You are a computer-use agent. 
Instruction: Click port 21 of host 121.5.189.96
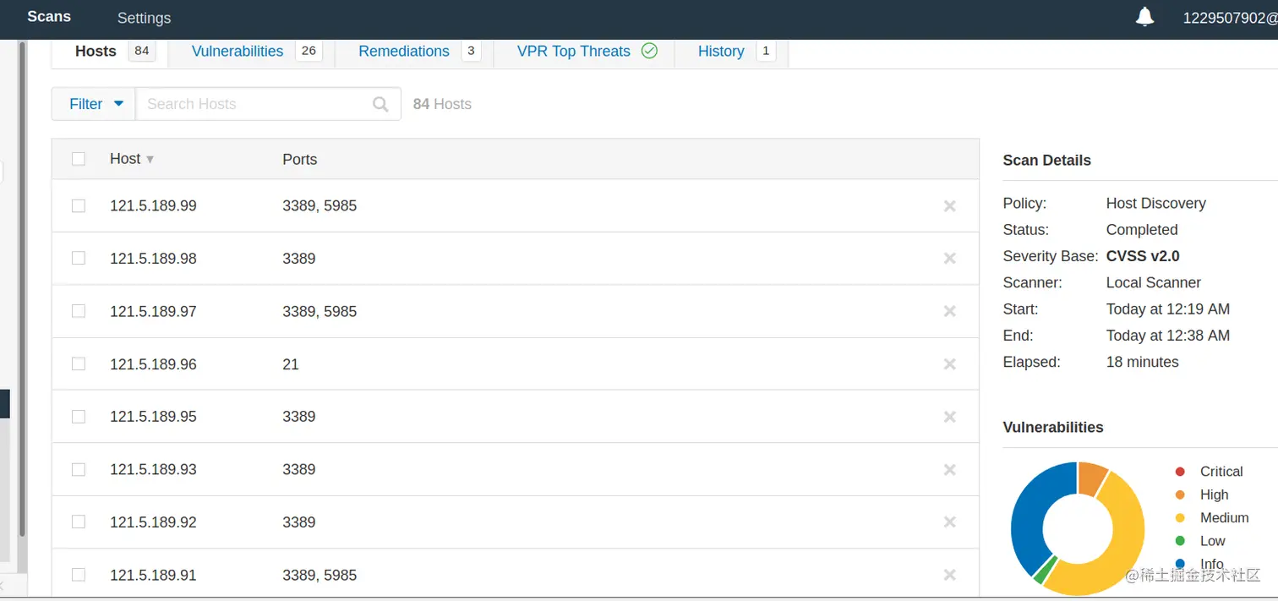[291, 364]
